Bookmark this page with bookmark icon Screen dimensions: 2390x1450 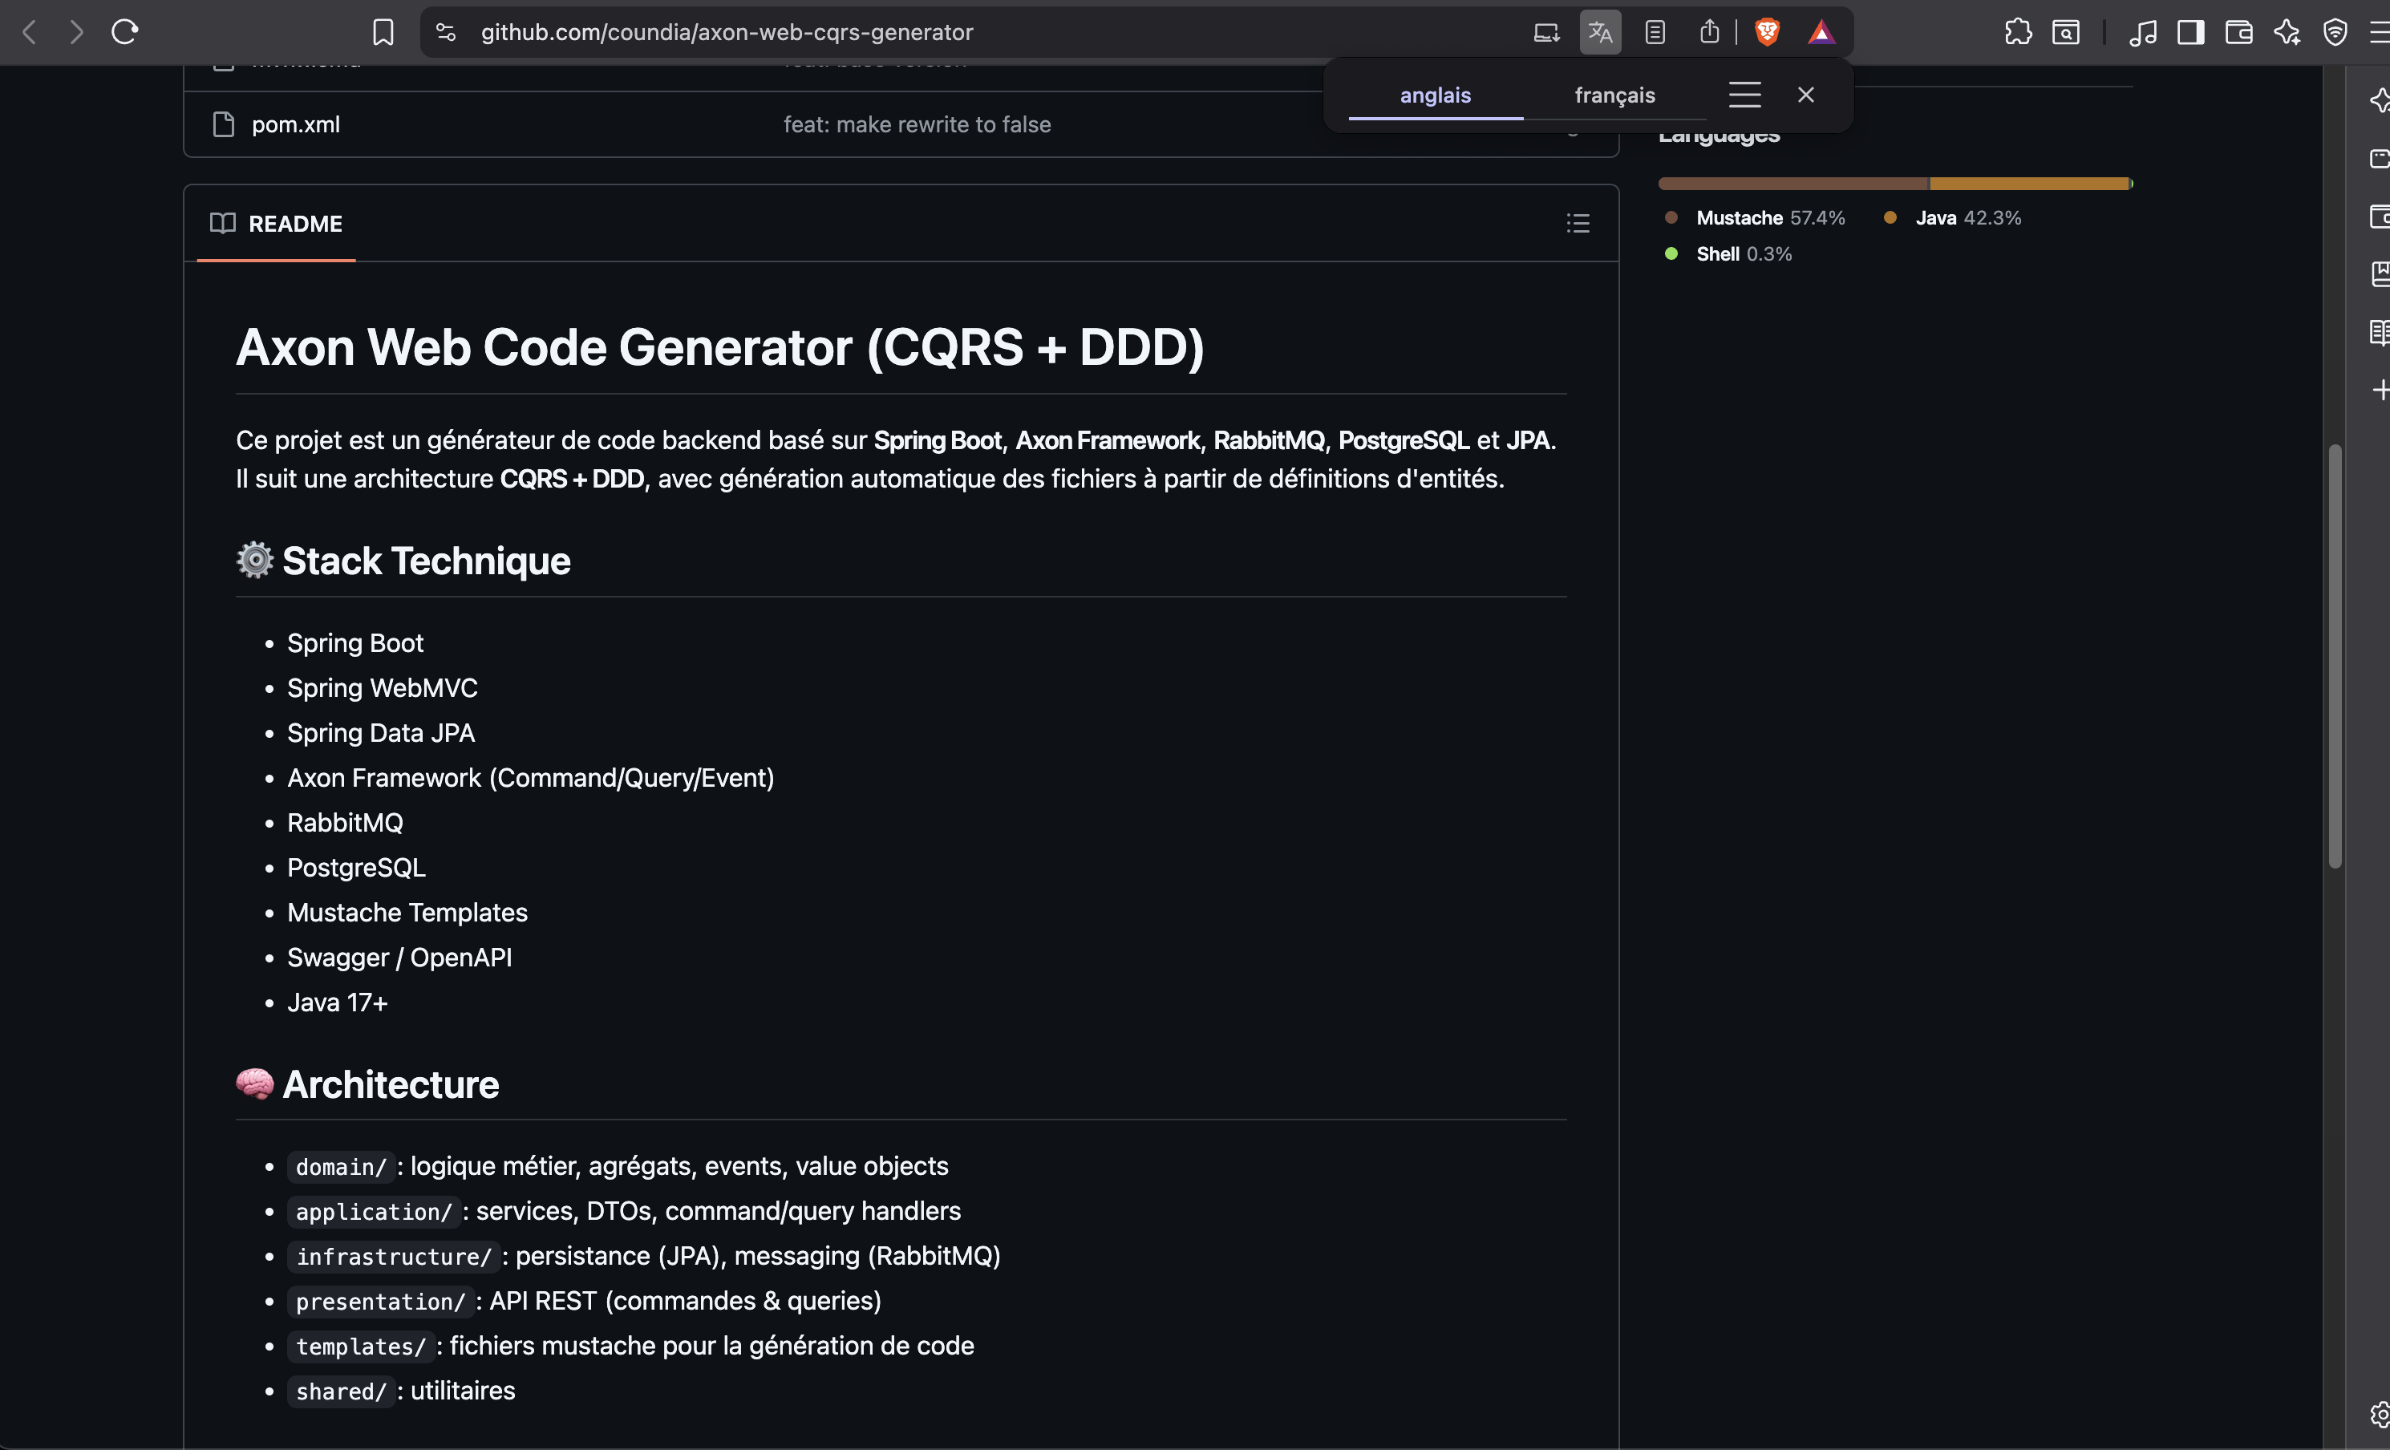click(383, 32)
